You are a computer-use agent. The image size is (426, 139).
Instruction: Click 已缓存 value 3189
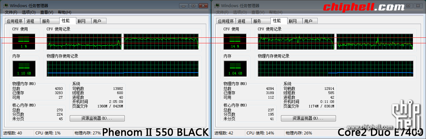[270, 93]
